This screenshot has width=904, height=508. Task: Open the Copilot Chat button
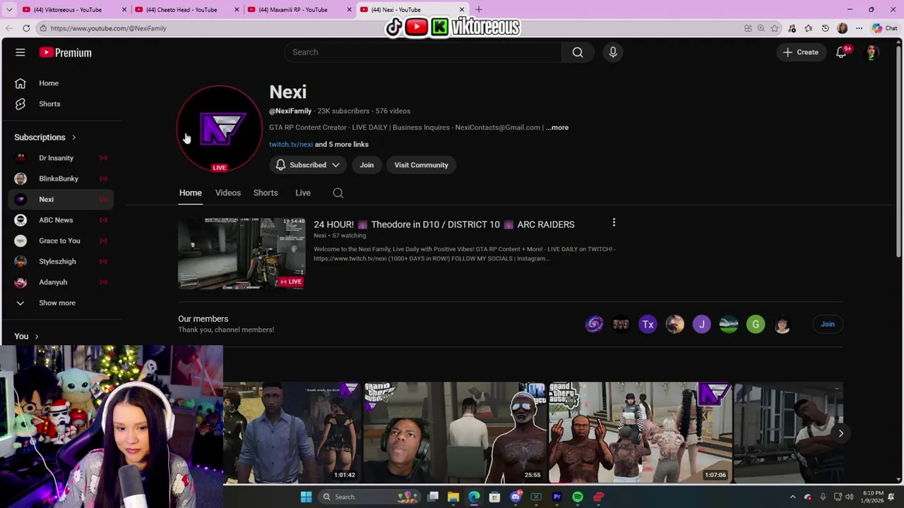(884, 28)
